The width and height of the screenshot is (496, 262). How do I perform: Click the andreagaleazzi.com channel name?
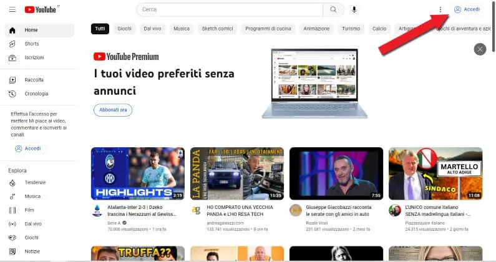point(225,223)
